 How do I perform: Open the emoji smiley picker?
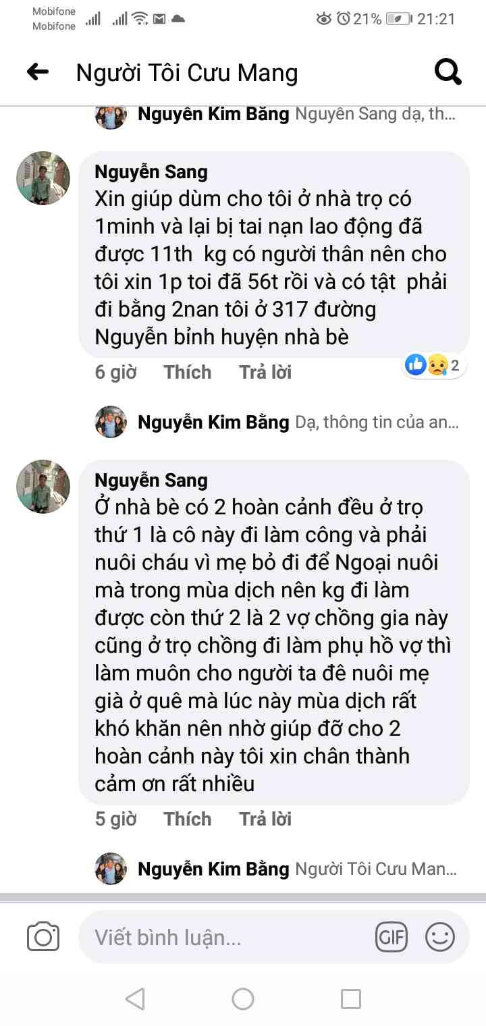[440, 937]
